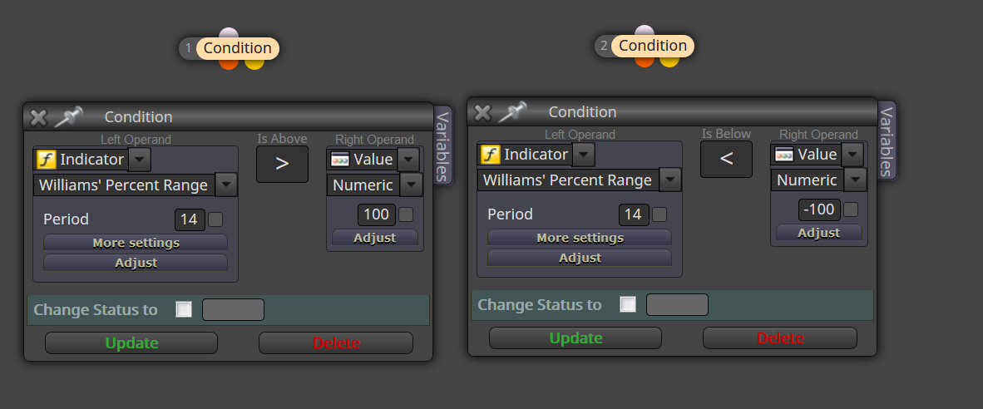
Task: Open the Numeric dropdown in left panel
Action: tap(412, 185)
